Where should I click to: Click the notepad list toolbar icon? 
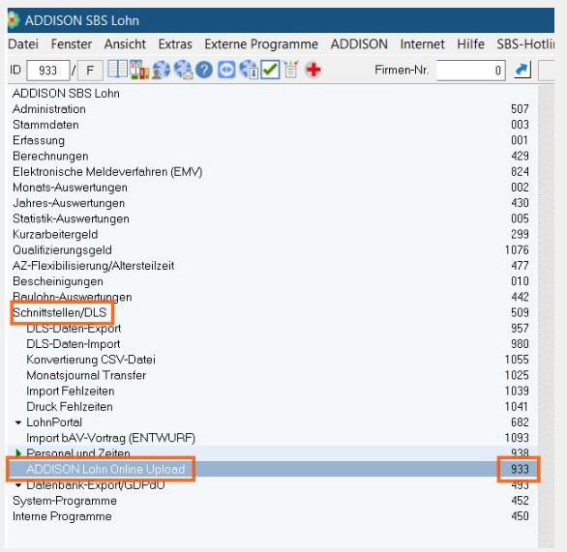click(x=291, y=70)
